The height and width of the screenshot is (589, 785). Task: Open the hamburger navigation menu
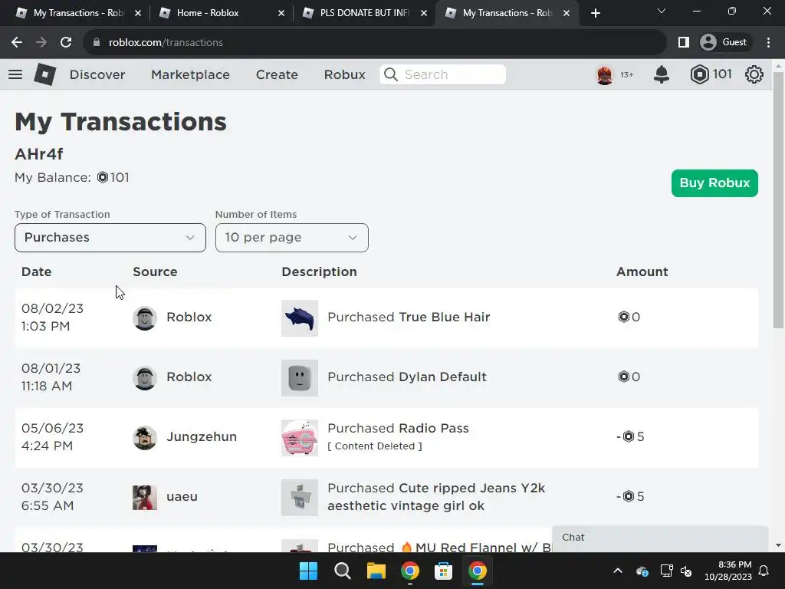point(15,74)
